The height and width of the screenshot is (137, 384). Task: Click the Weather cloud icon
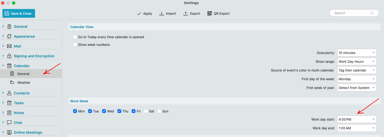point(12,82)
